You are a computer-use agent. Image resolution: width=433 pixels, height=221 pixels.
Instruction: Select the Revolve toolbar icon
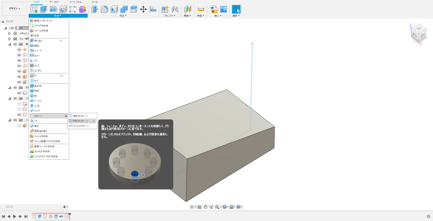[53, 9]
